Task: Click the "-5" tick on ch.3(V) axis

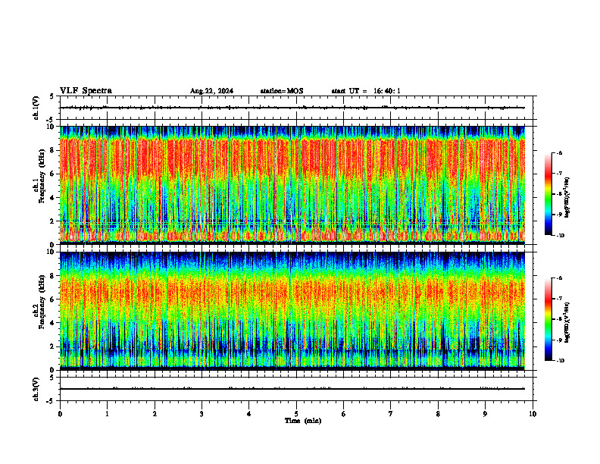Action: (51, 401)
